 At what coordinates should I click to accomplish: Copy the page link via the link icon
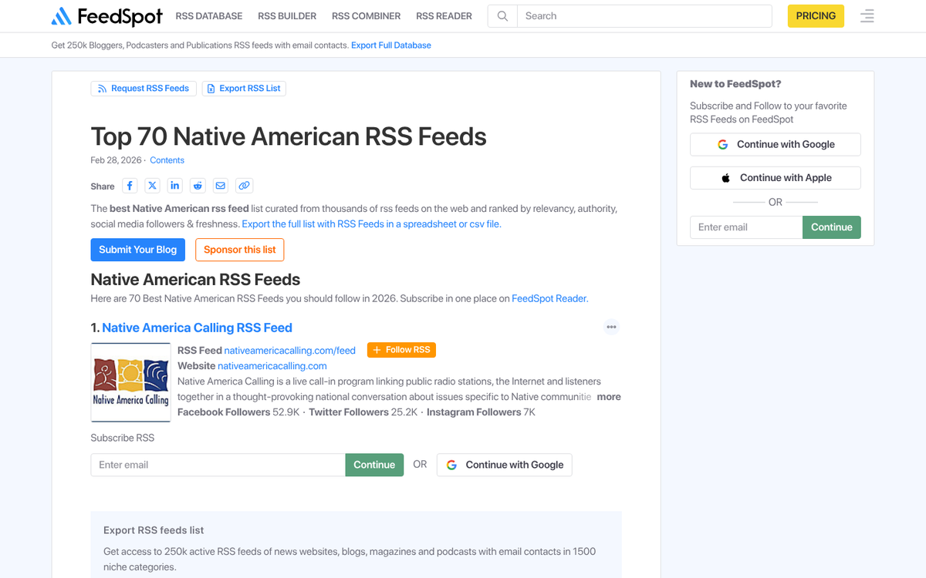click(x=244, y=185)
